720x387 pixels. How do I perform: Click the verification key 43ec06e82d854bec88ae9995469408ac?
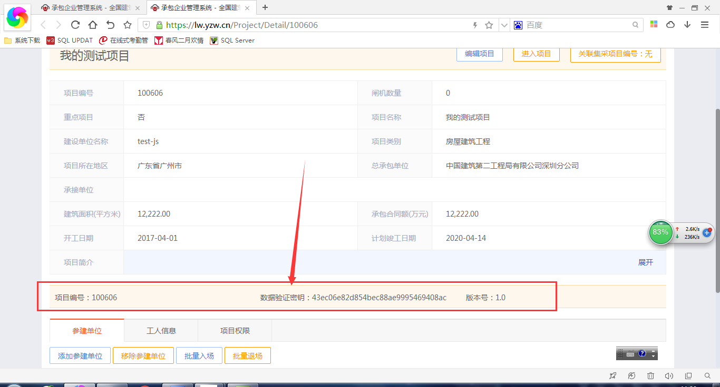(379, 298)
